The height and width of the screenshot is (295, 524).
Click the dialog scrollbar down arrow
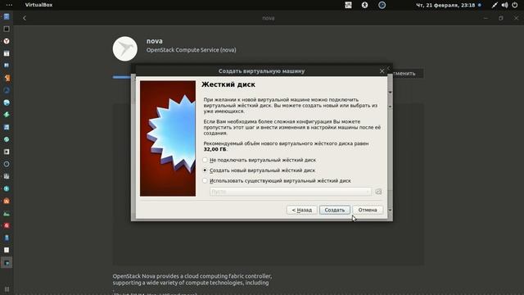pyautogui.click(x=390, y=210)
